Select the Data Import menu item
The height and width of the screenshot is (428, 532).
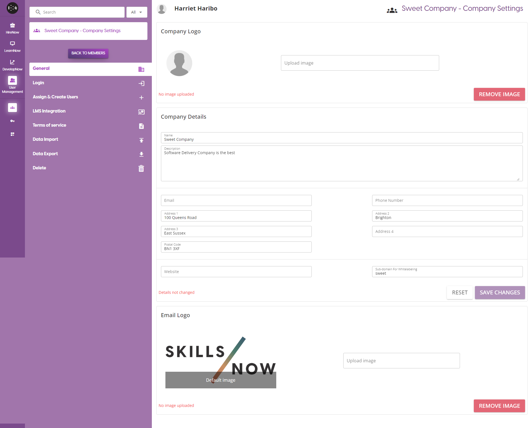[x=45, y=139]
